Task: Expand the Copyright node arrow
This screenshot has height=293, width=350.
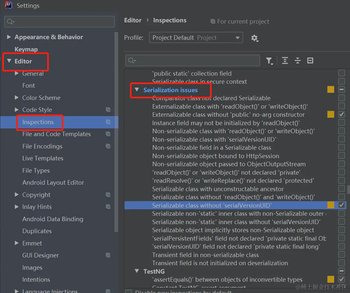Action: 16,194
